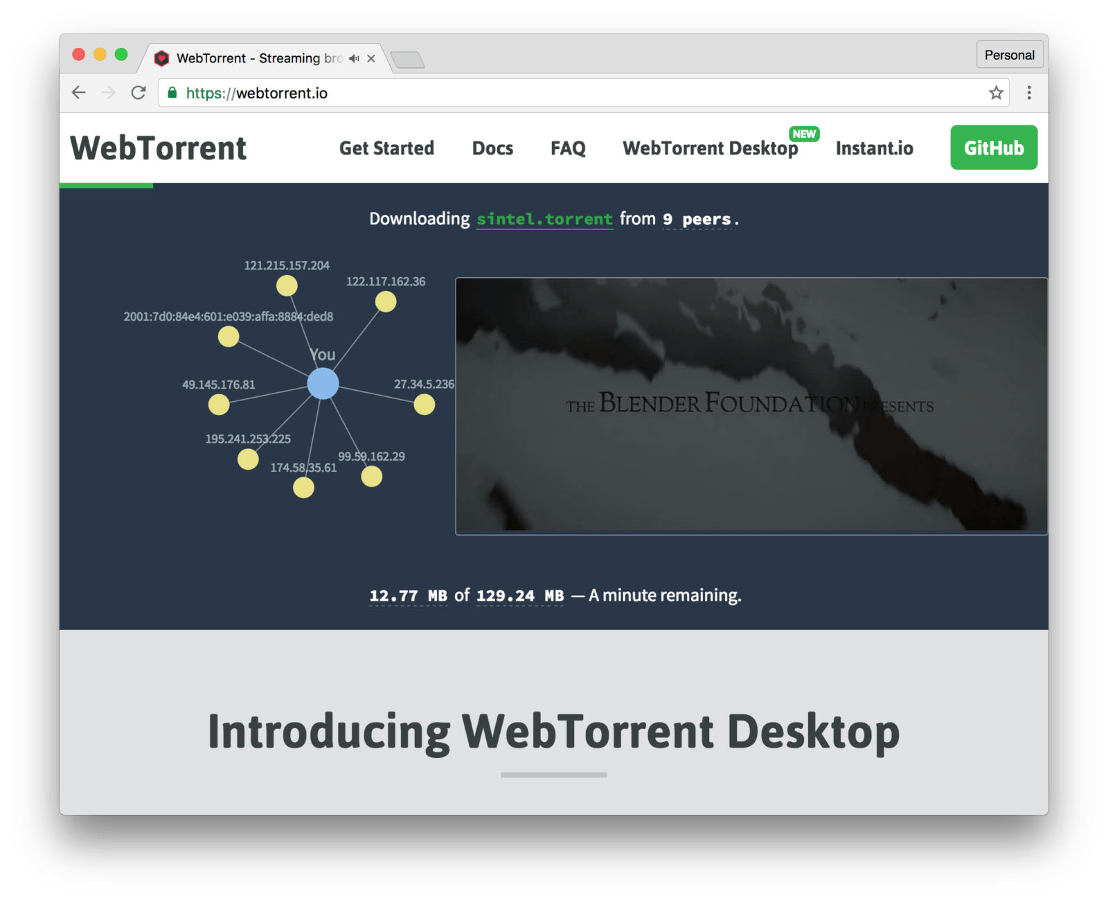This screenshot has width=1108, height=900.
Task: Minimize the browser window with yellow button
Action: click(x=100, y=54)
